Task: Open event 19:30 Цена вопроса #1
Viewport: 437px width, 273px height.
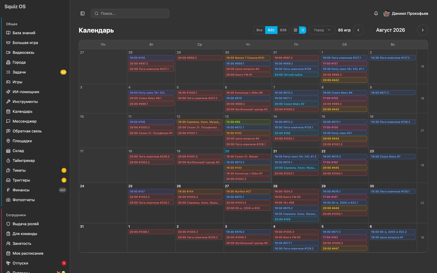Action: tap(393, 238)
